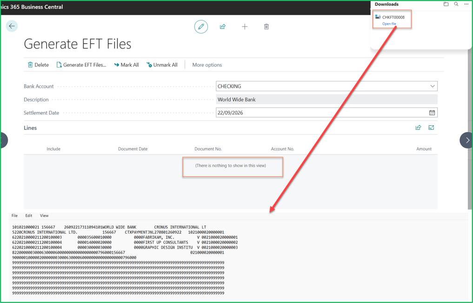This screenshot has height=303, width=473.
Task: Click the Include column header
Action: [53, 149]
